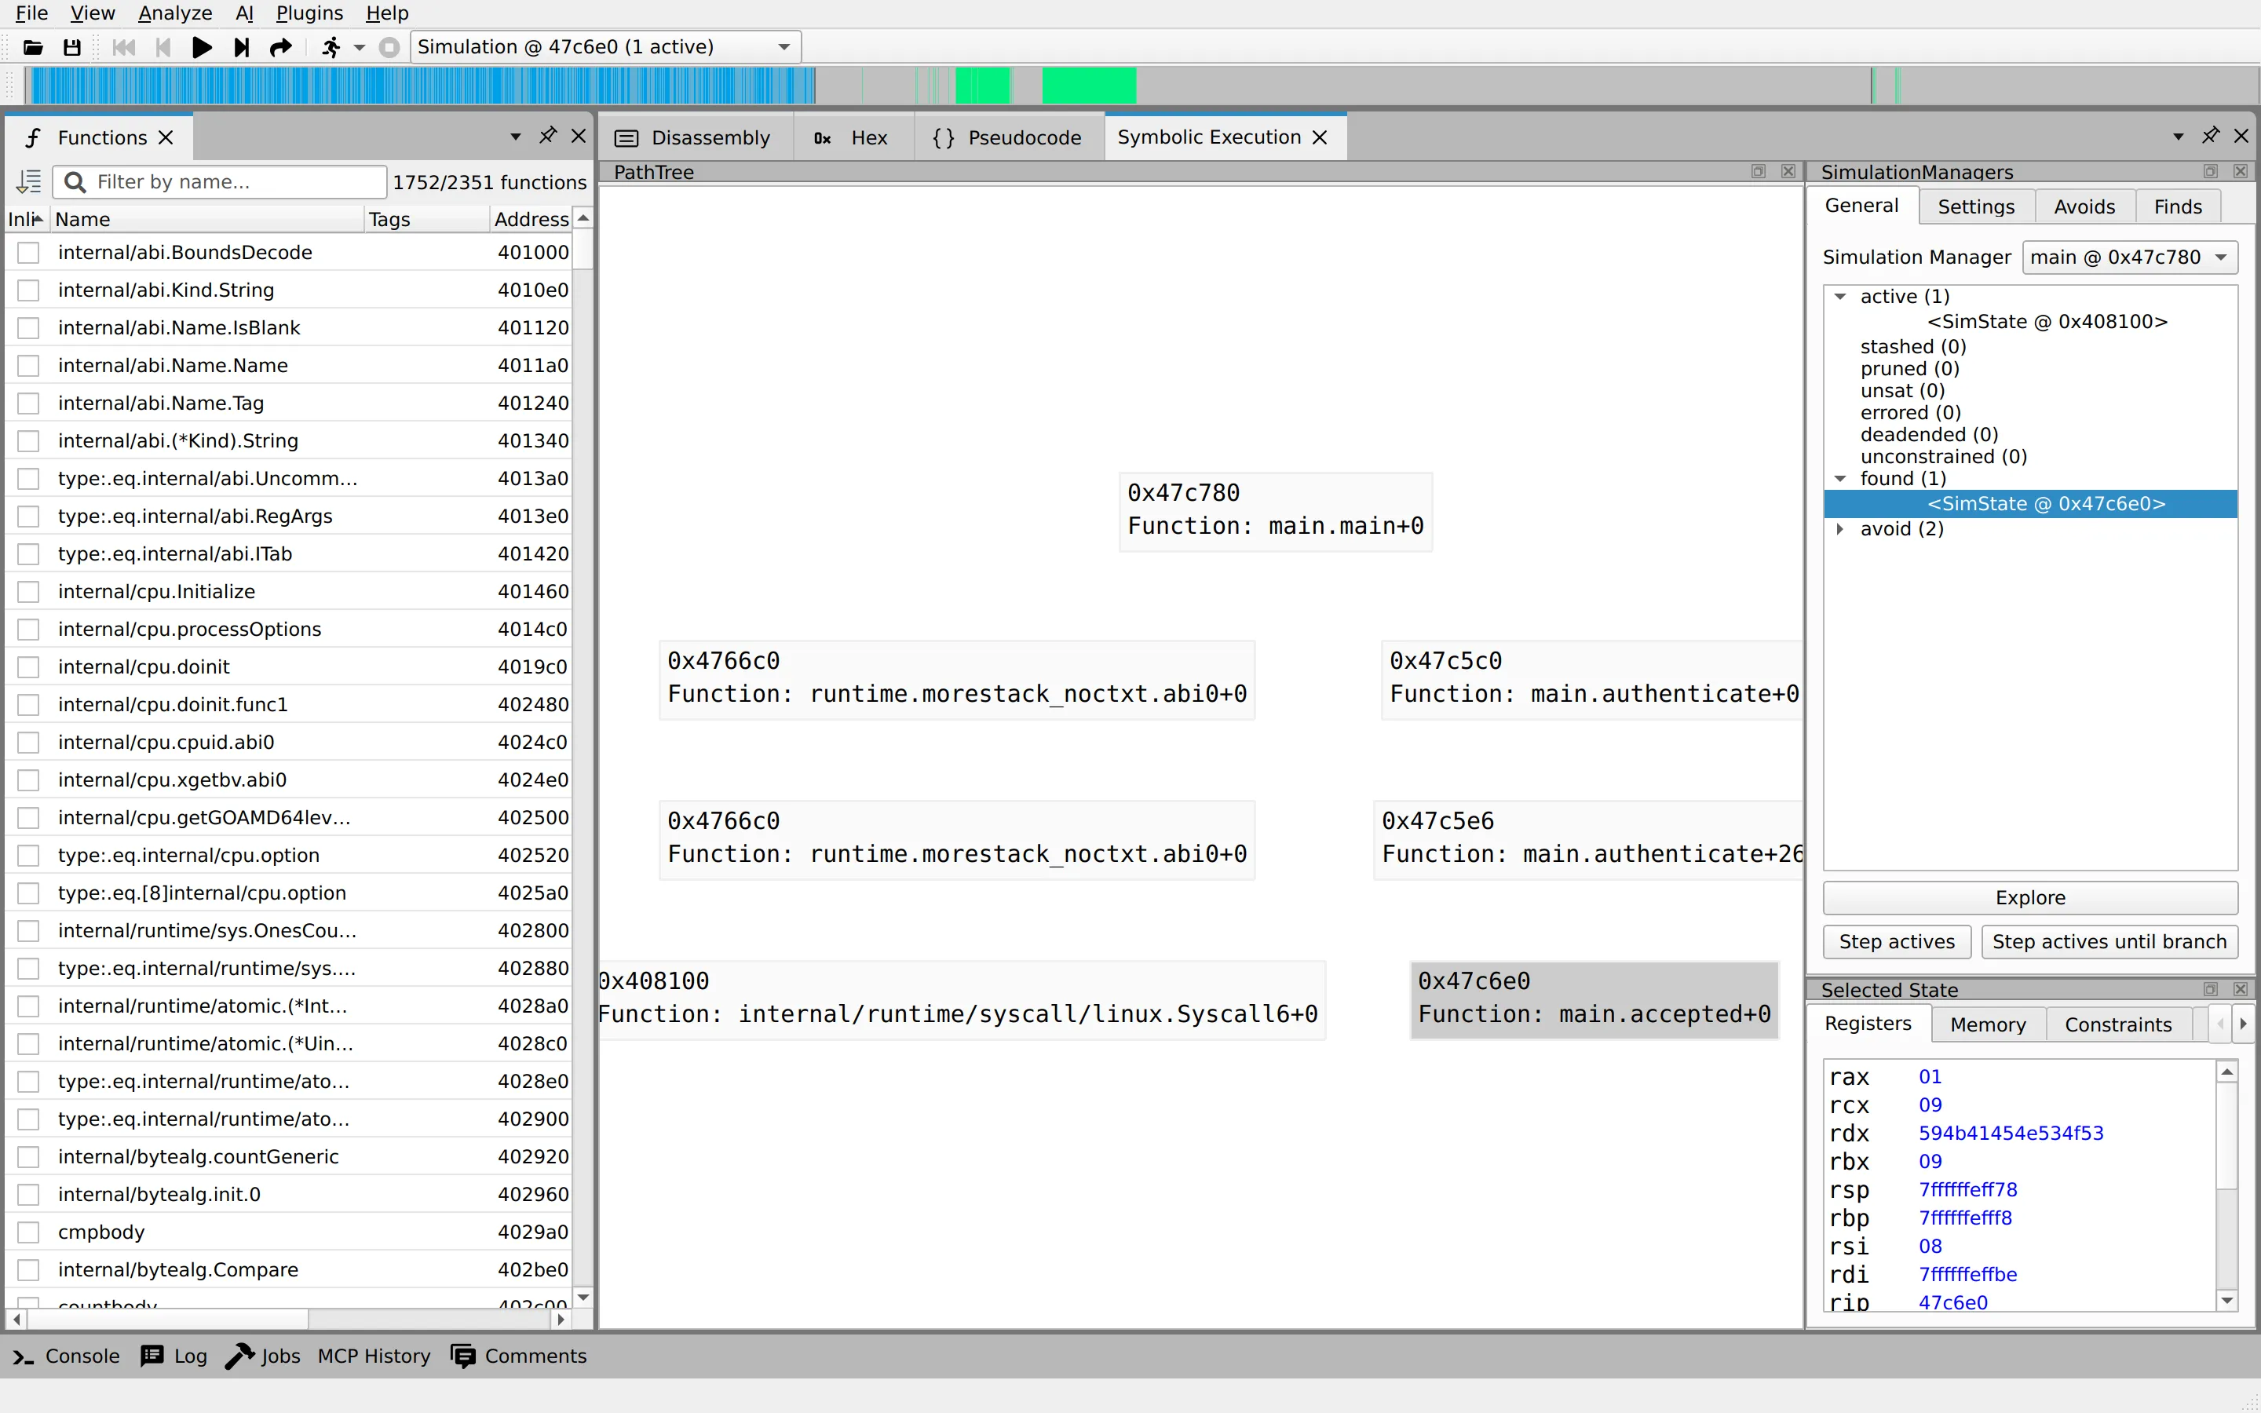Viewport: 2261px width, 1413px height.
Task: Check inline box for internal/bytealg.countGeneric
Action: click(29, 1157)
